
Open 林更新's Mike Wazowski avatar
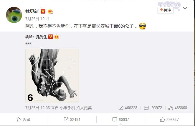14,15
